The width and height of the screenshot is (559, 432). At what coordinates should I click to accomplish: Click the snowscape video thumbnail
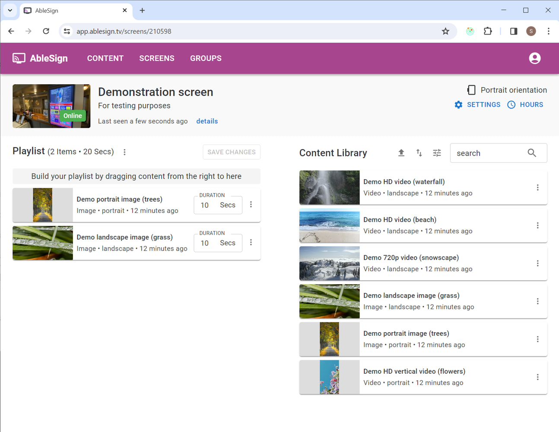coord(329,264)
